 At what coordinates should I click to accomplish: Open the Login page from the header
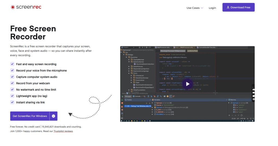(x=212, y=8)
